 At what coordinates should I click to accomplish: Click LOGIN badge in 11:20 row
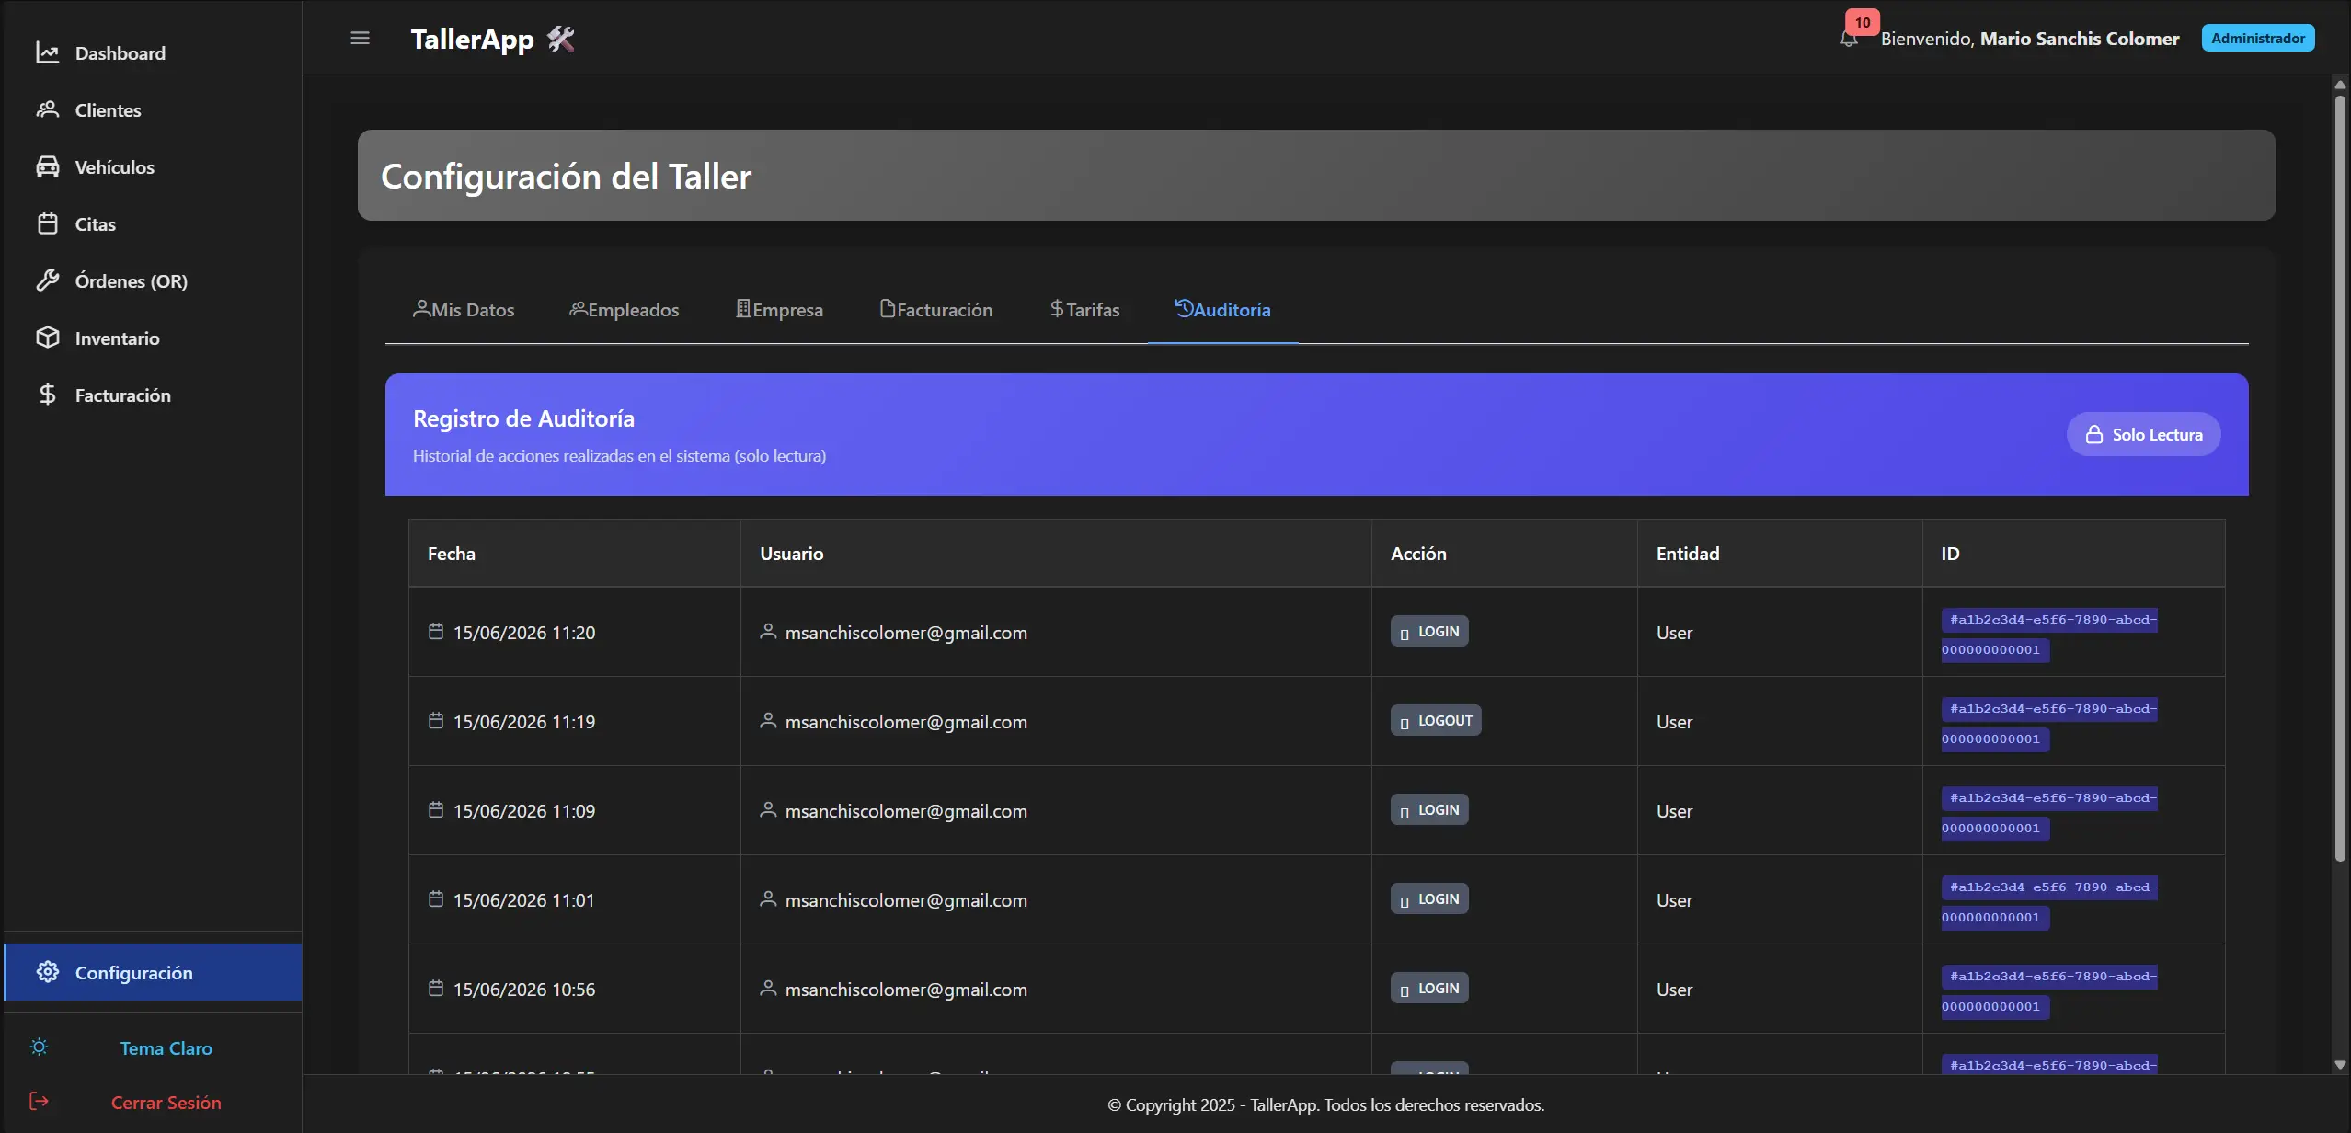coord(1429,631)
